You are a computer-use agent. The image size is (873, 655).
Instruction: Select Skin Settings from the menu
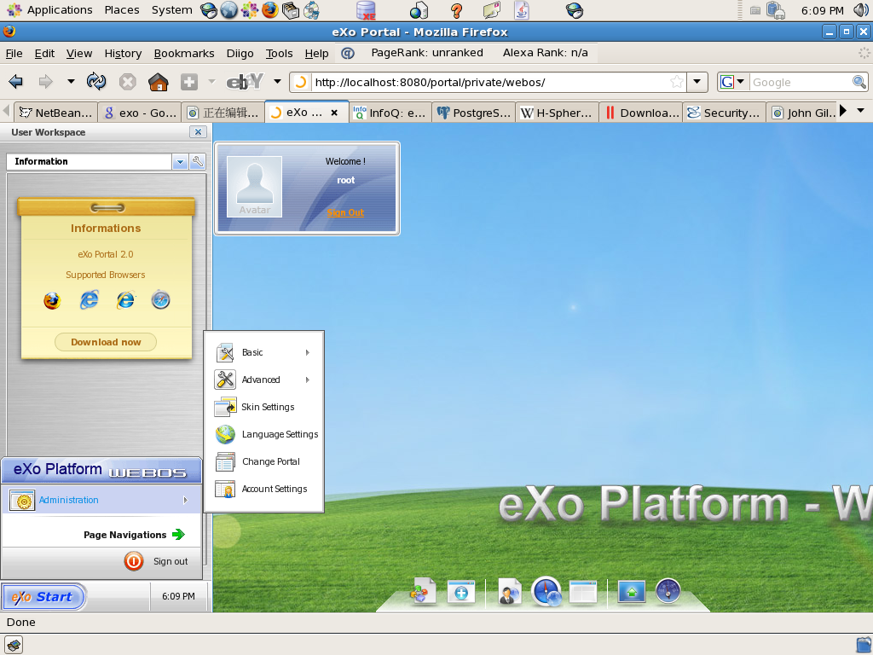[x=267, y=407]
